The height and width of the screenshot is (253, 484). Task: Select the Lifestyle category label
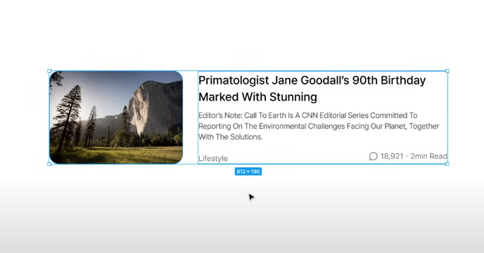pos(213,158)
